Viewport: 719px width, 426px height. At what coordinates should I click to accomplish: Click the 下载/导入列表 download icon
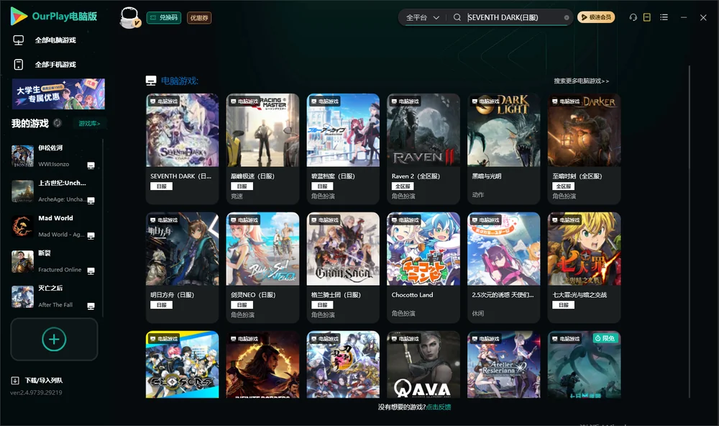pyautogui.click(x=15, y=381)
